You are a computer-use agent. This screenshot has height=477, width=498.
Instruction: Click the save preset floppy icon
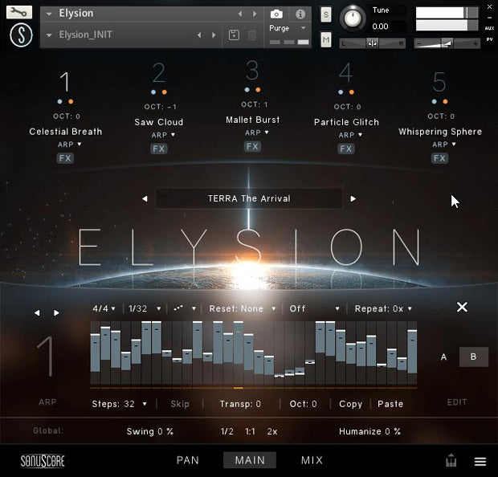pos(234,35)
